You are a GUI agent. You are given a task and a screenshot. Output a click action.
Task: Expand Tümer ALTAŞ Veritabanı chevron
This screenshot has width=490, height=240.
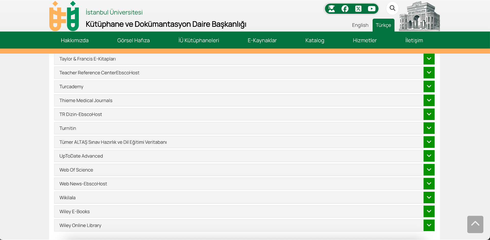point(429,142)
